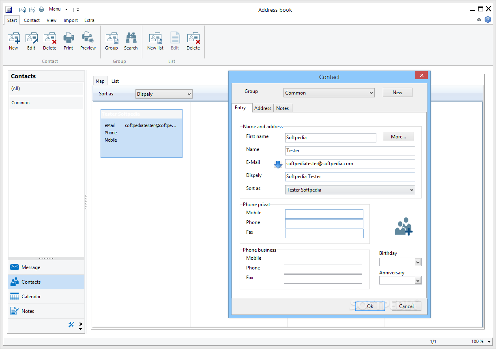Collapse the ribbon with the up-arrow icon
The width and height of the screenshot is (496, 349).
point(479,19)
